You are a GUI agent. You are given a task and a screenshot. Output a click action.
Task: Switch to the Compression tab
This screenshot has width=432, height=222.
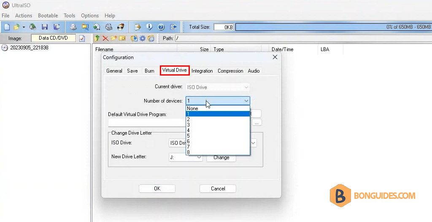(x=230, y=71)
